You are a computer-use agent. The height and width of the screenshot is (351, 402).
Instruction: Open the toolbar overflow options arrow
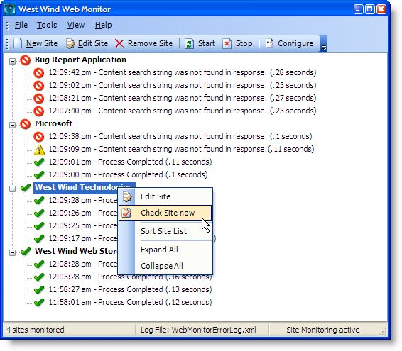pos(324,44)
